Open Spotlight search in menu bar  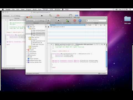coord(130,9)
